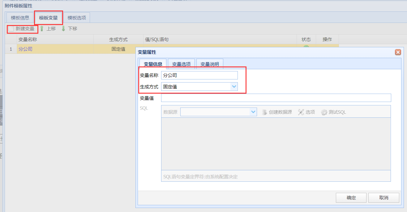The width and height of the screenshot is (407, 212).
Task: Expand the 生成方式 dropdown arrow
Action: 234,87
